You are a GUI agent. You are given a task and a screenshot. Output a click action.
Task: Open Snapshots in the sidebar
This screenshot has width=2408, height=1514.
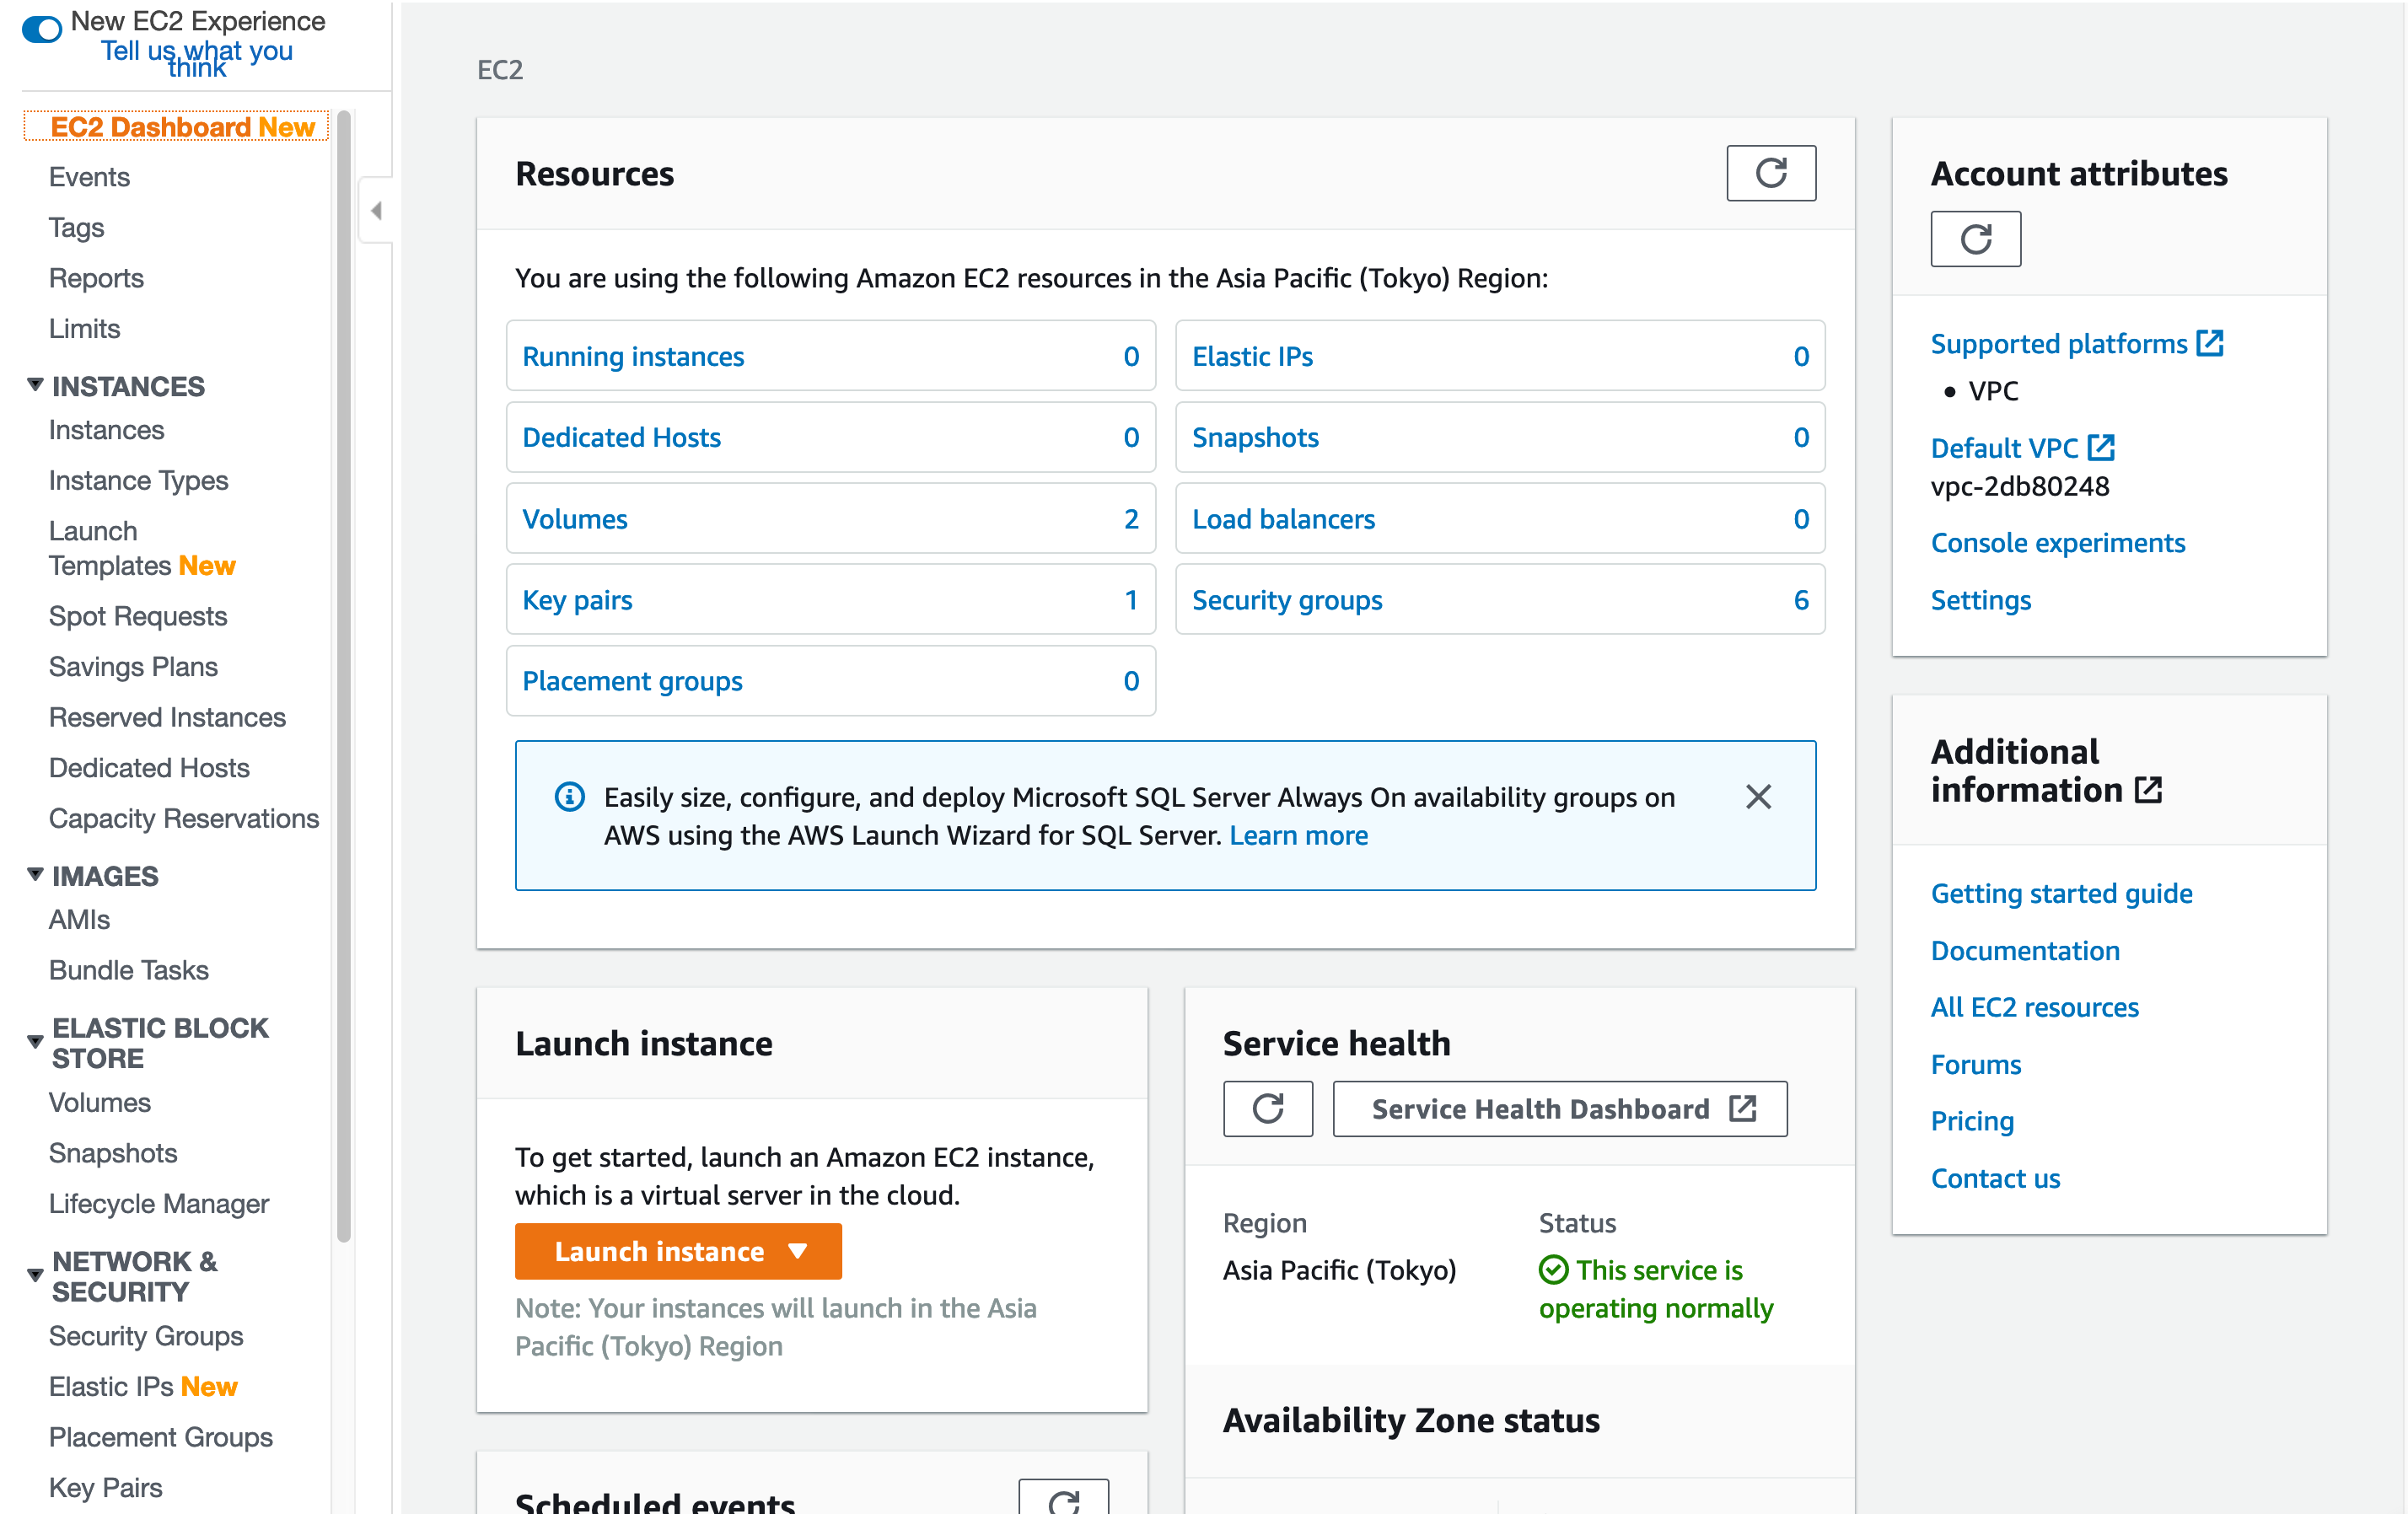point(113,1153)
